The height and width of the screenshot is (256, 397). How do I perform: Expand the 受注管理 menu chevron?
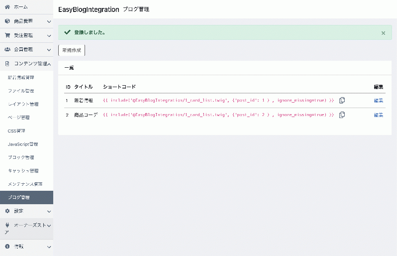click(x=49, y=35)
